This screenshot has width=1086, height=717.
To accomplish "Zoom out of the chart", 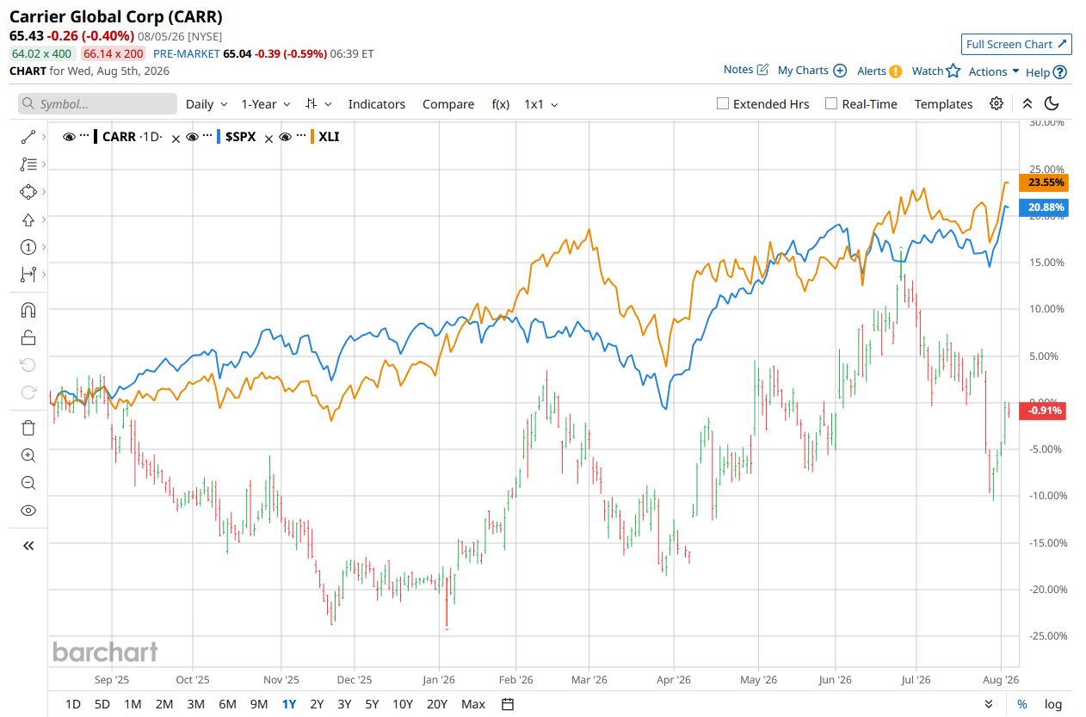I will pyautogui.click(x=28, y=483).
